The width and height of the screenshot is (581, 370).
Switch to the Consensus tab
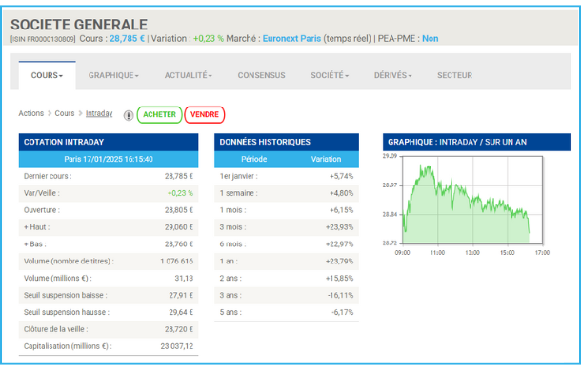[262, 75]
